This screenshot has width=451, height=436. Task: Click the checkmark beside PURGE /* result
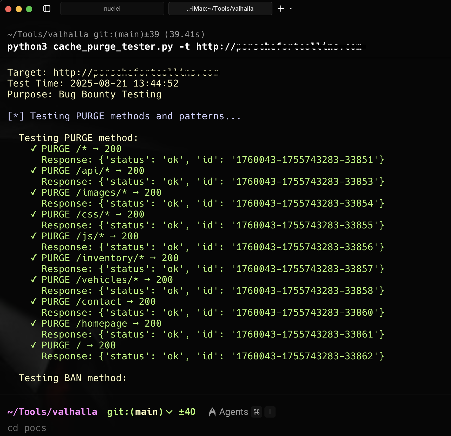point(33,149)
